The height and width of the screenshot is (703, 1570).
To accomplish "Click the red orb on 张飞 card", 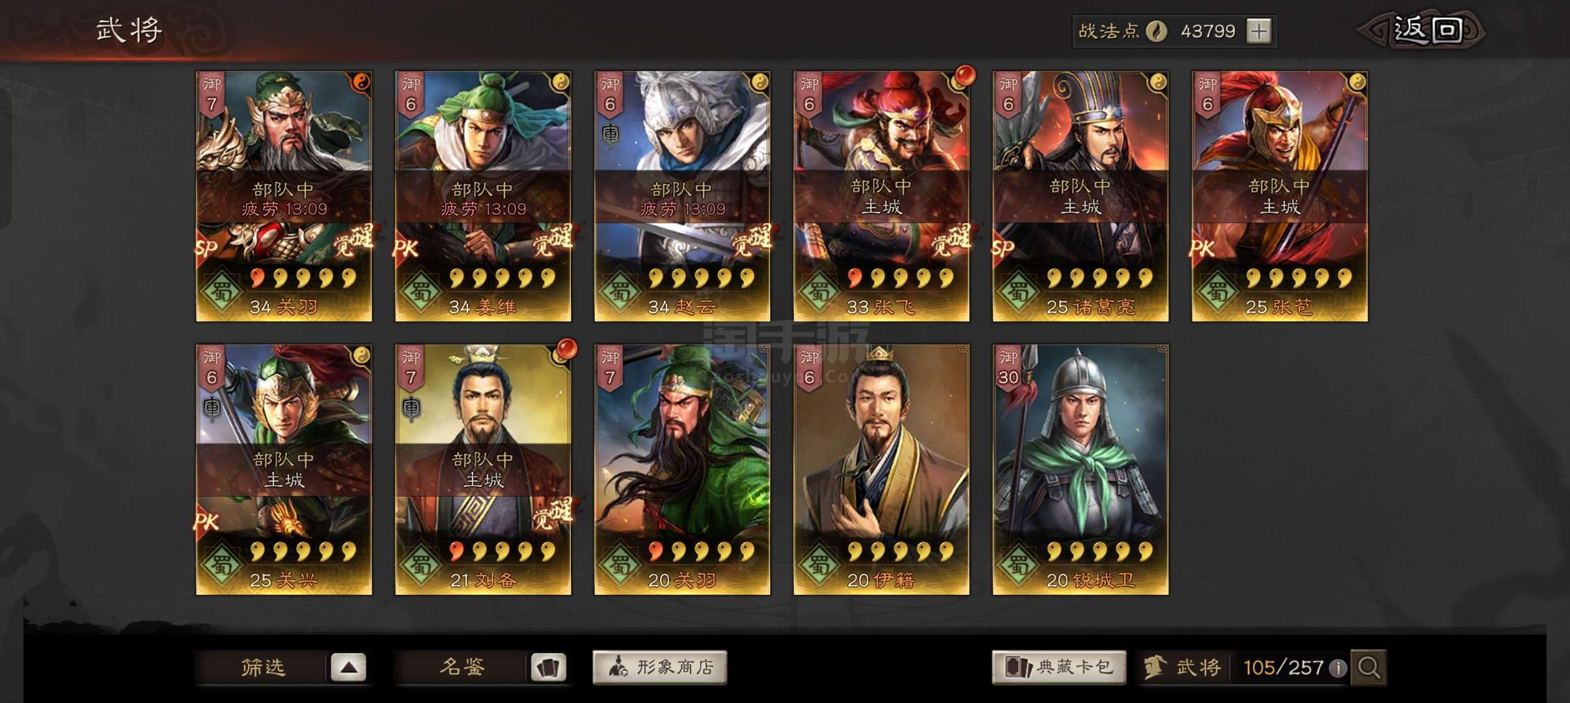I will (964, 76).
